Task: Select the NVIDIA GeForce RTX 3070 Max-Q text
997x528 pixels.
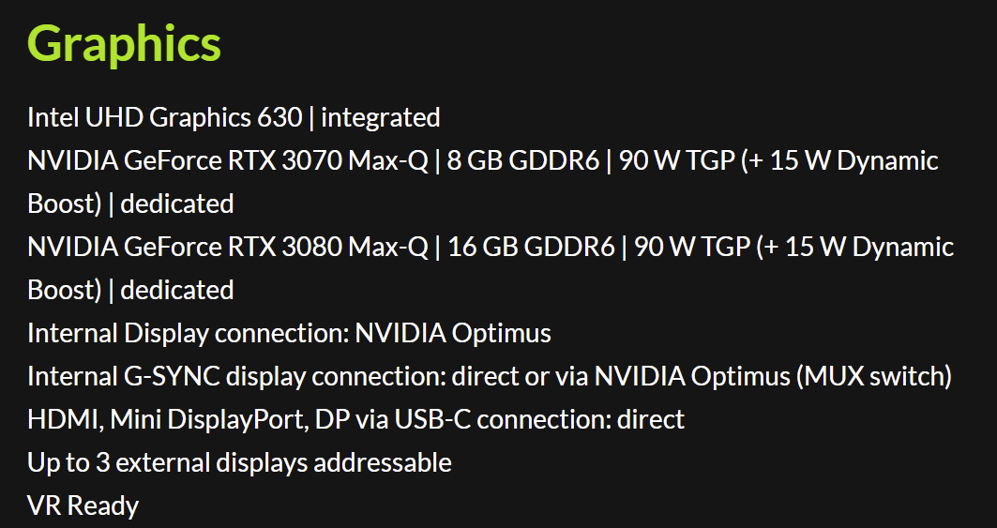Action: coord(228,161)
